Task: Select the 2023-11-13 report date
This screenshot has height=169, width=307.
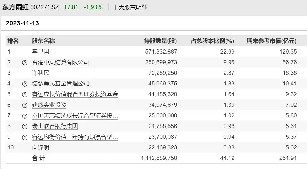Action: point(22,23)
